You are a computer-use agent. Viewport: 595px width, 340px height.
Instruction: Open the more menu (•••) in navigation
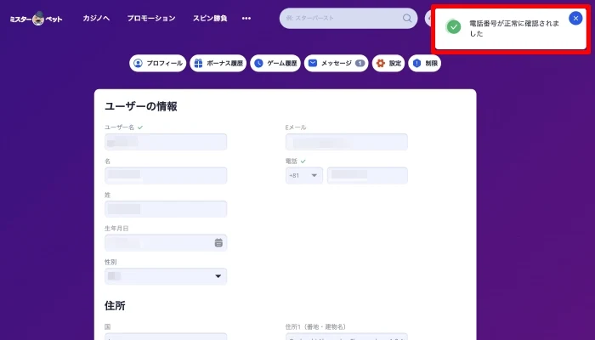tap(246, 18)
